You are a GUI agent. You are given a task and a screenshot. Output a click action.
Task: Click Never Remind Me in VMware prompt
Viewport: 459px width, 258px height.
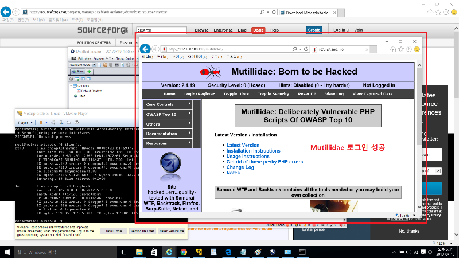[x=172, y=231]
